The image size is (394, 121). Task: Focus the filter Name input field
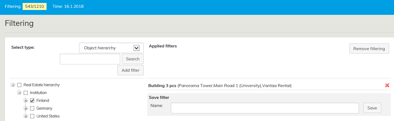coord(265,108)
